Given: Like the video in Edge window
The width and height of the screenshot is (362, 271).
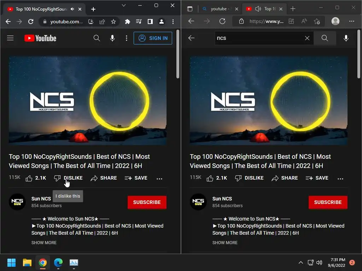Looking at the screenshot, I should click(217, 178).
